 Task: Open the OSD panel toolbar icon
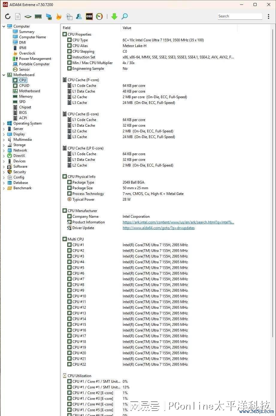tap(89, 16)
